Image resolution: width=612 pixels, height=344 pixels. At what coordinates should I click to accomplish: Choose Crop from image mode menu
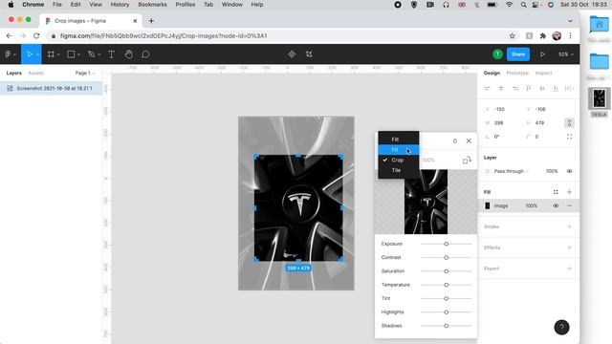tap(399, 160)
